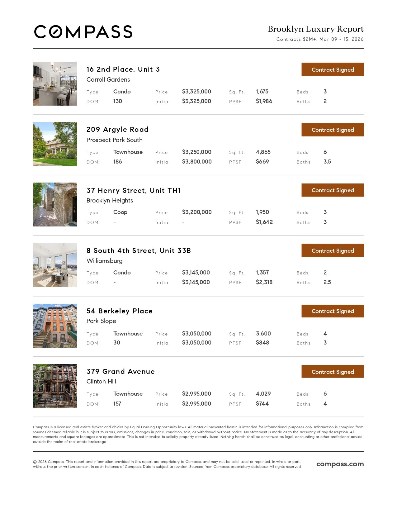Click the 379 Grand Avenue brownstone photo
The image size is (397, 514).
pos(55,386)
